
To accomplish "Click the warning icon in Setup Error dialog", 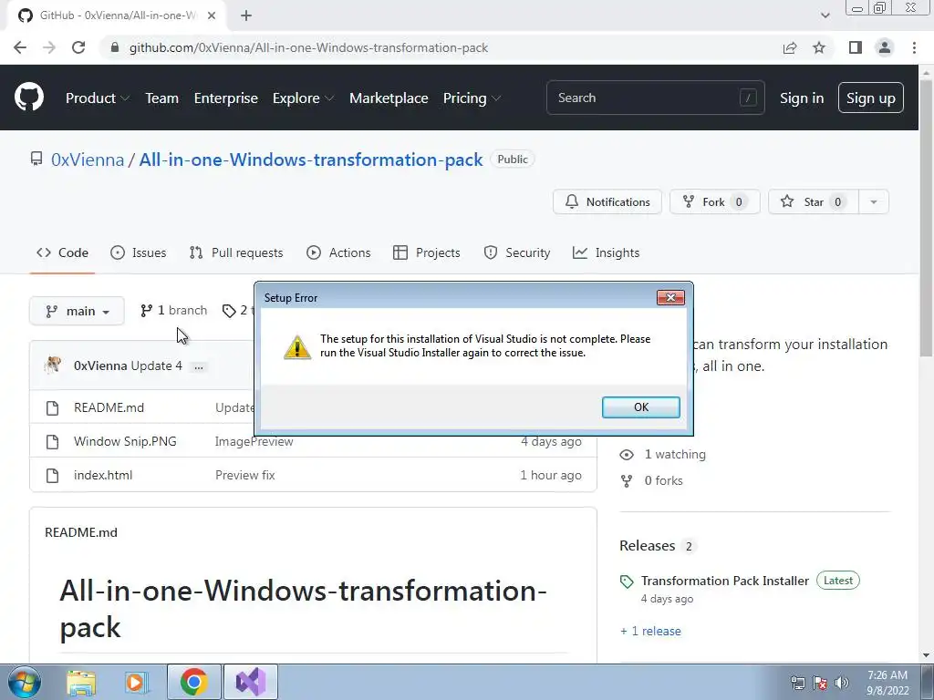I will (296, 346).
